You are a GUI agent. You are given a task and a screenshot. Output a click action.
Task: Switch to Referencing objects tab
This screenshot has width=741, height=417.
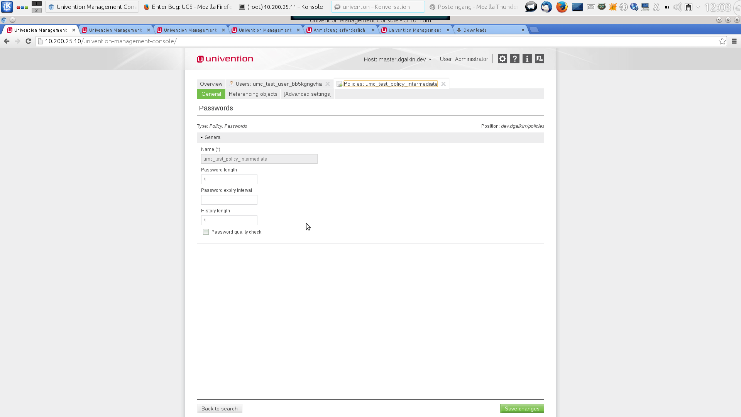coord(253,94)
